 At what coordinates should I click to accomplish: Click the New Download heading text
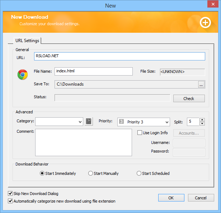pos(29,17)
